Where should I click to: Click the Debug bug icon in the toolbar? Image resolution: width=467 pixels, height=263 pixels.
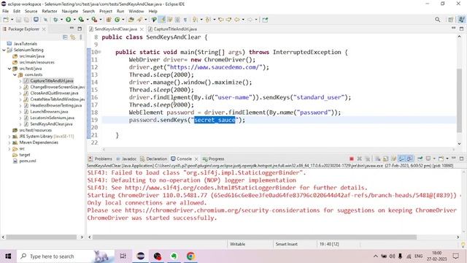coord(55,20)
